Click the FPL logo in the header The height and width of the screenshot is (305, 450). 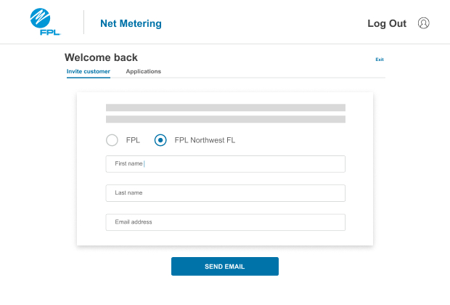[45, 22]
